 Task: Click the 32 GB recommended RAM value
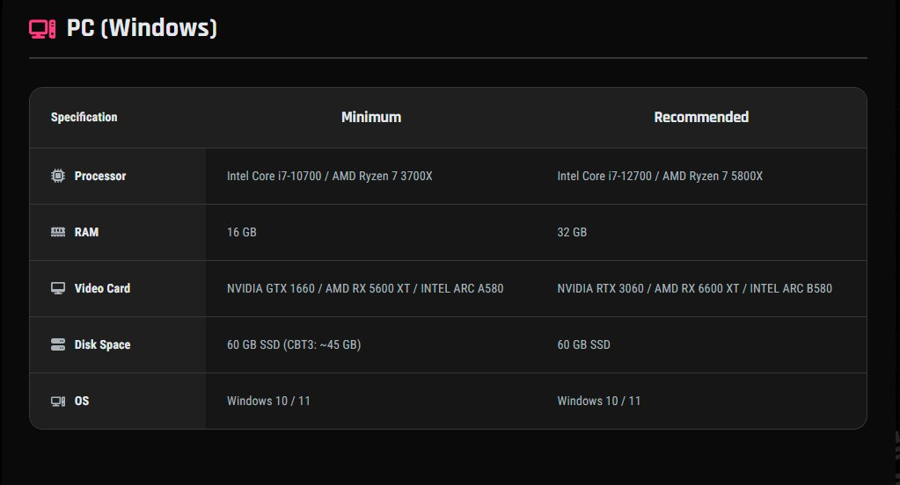pos(572,232)
